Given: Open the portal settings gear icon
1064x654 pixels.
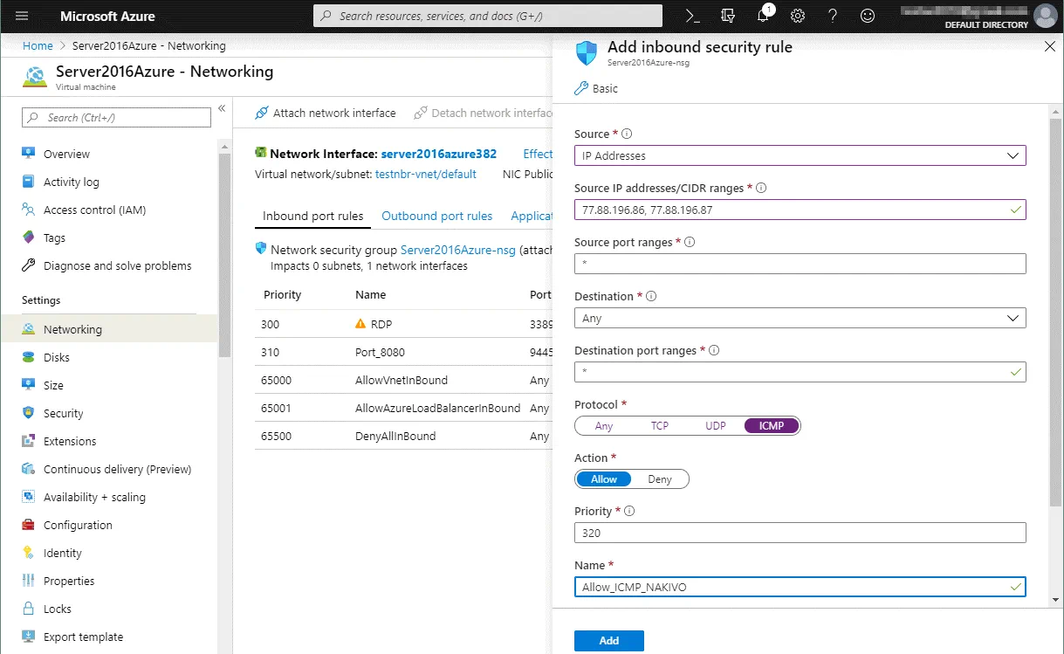Looking at the screenshot, I should click(x=798, y=16).
